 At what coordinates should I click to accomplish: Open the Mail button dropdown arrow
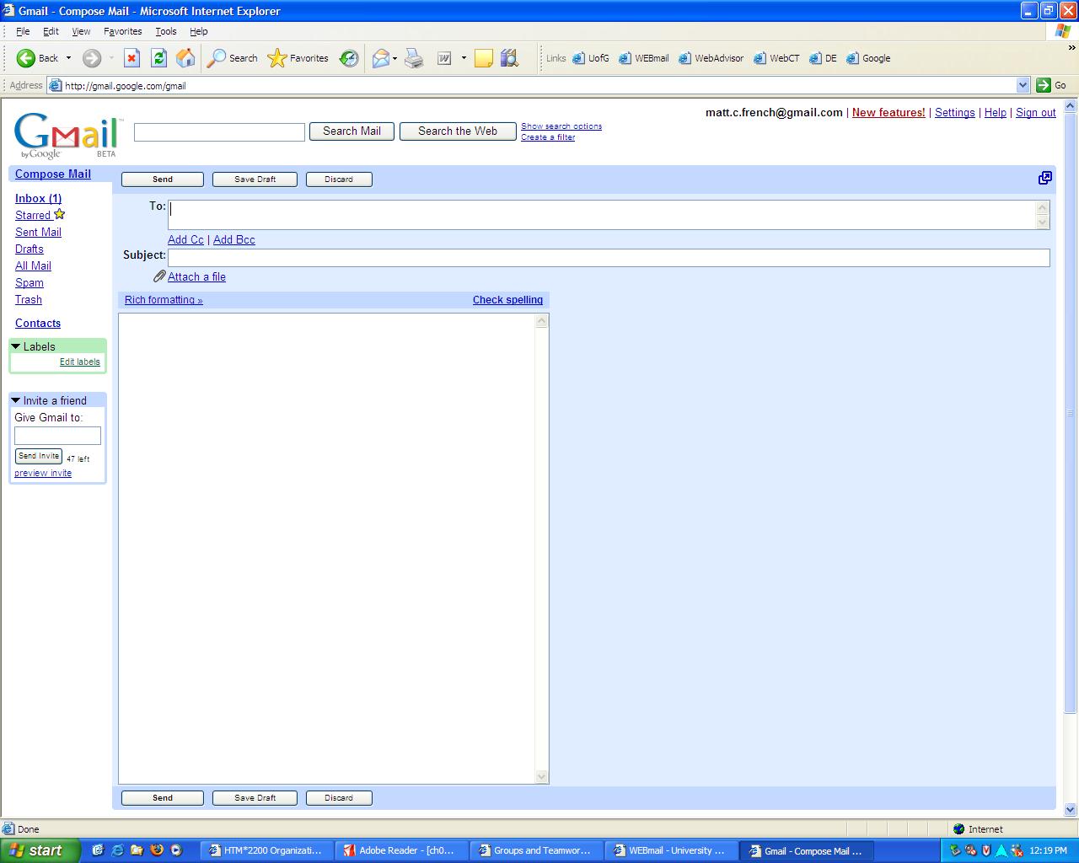click(395, 58)
